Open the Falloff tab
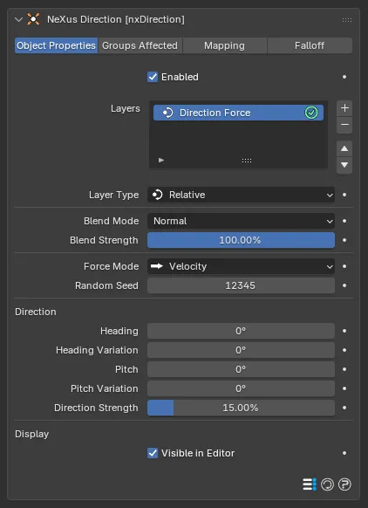Viewport: 368px width, 508px height. pos(310,45)
